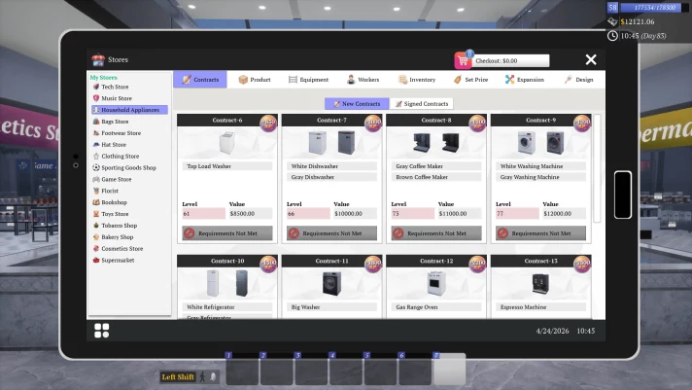Click the clock icon by day counter
The height and width of the screenshot is (390, 692).
click(x=612, y=36)
